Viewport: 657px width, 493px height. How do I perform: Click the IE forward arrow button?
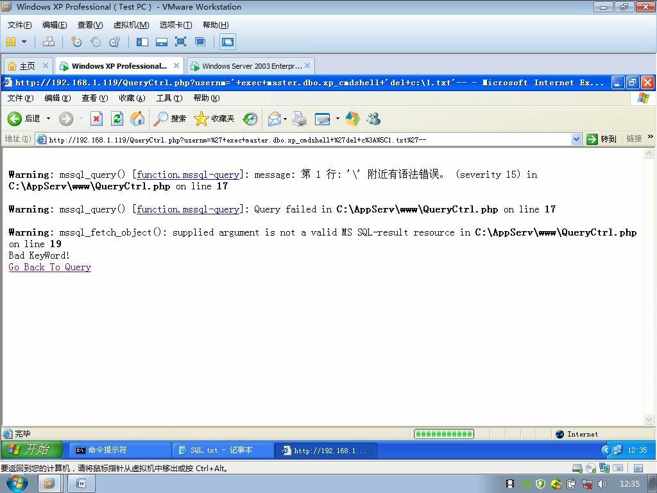pyautogui.click(x=66, y=119)
